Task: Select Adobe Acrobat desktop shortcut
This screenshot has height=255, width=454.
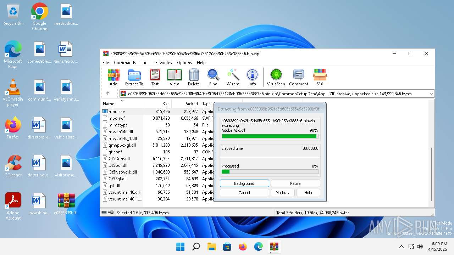Action: click(13, 206)
